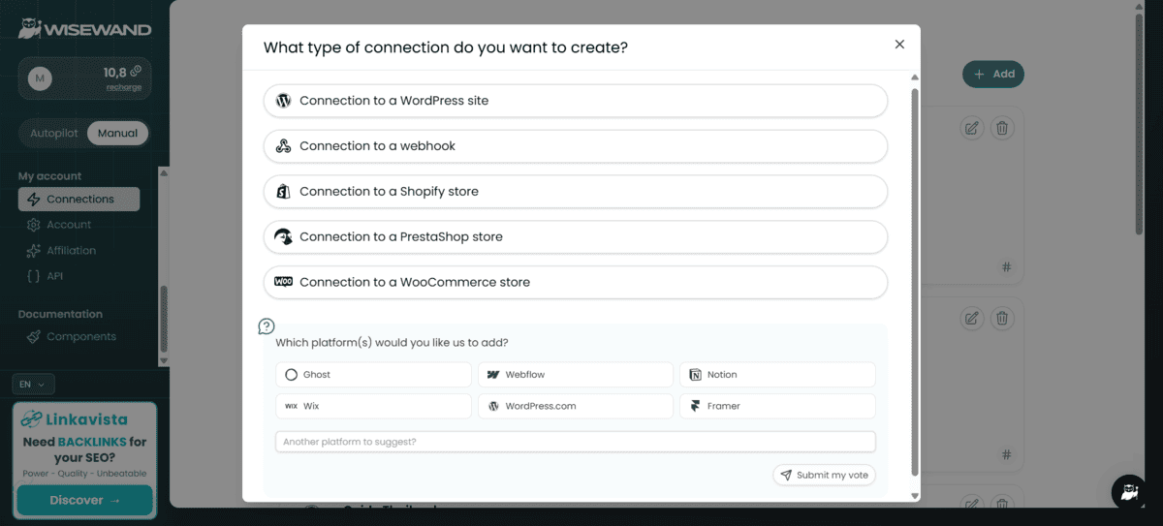
Task: Close the connection type dialog
Action: coord(899,45)
